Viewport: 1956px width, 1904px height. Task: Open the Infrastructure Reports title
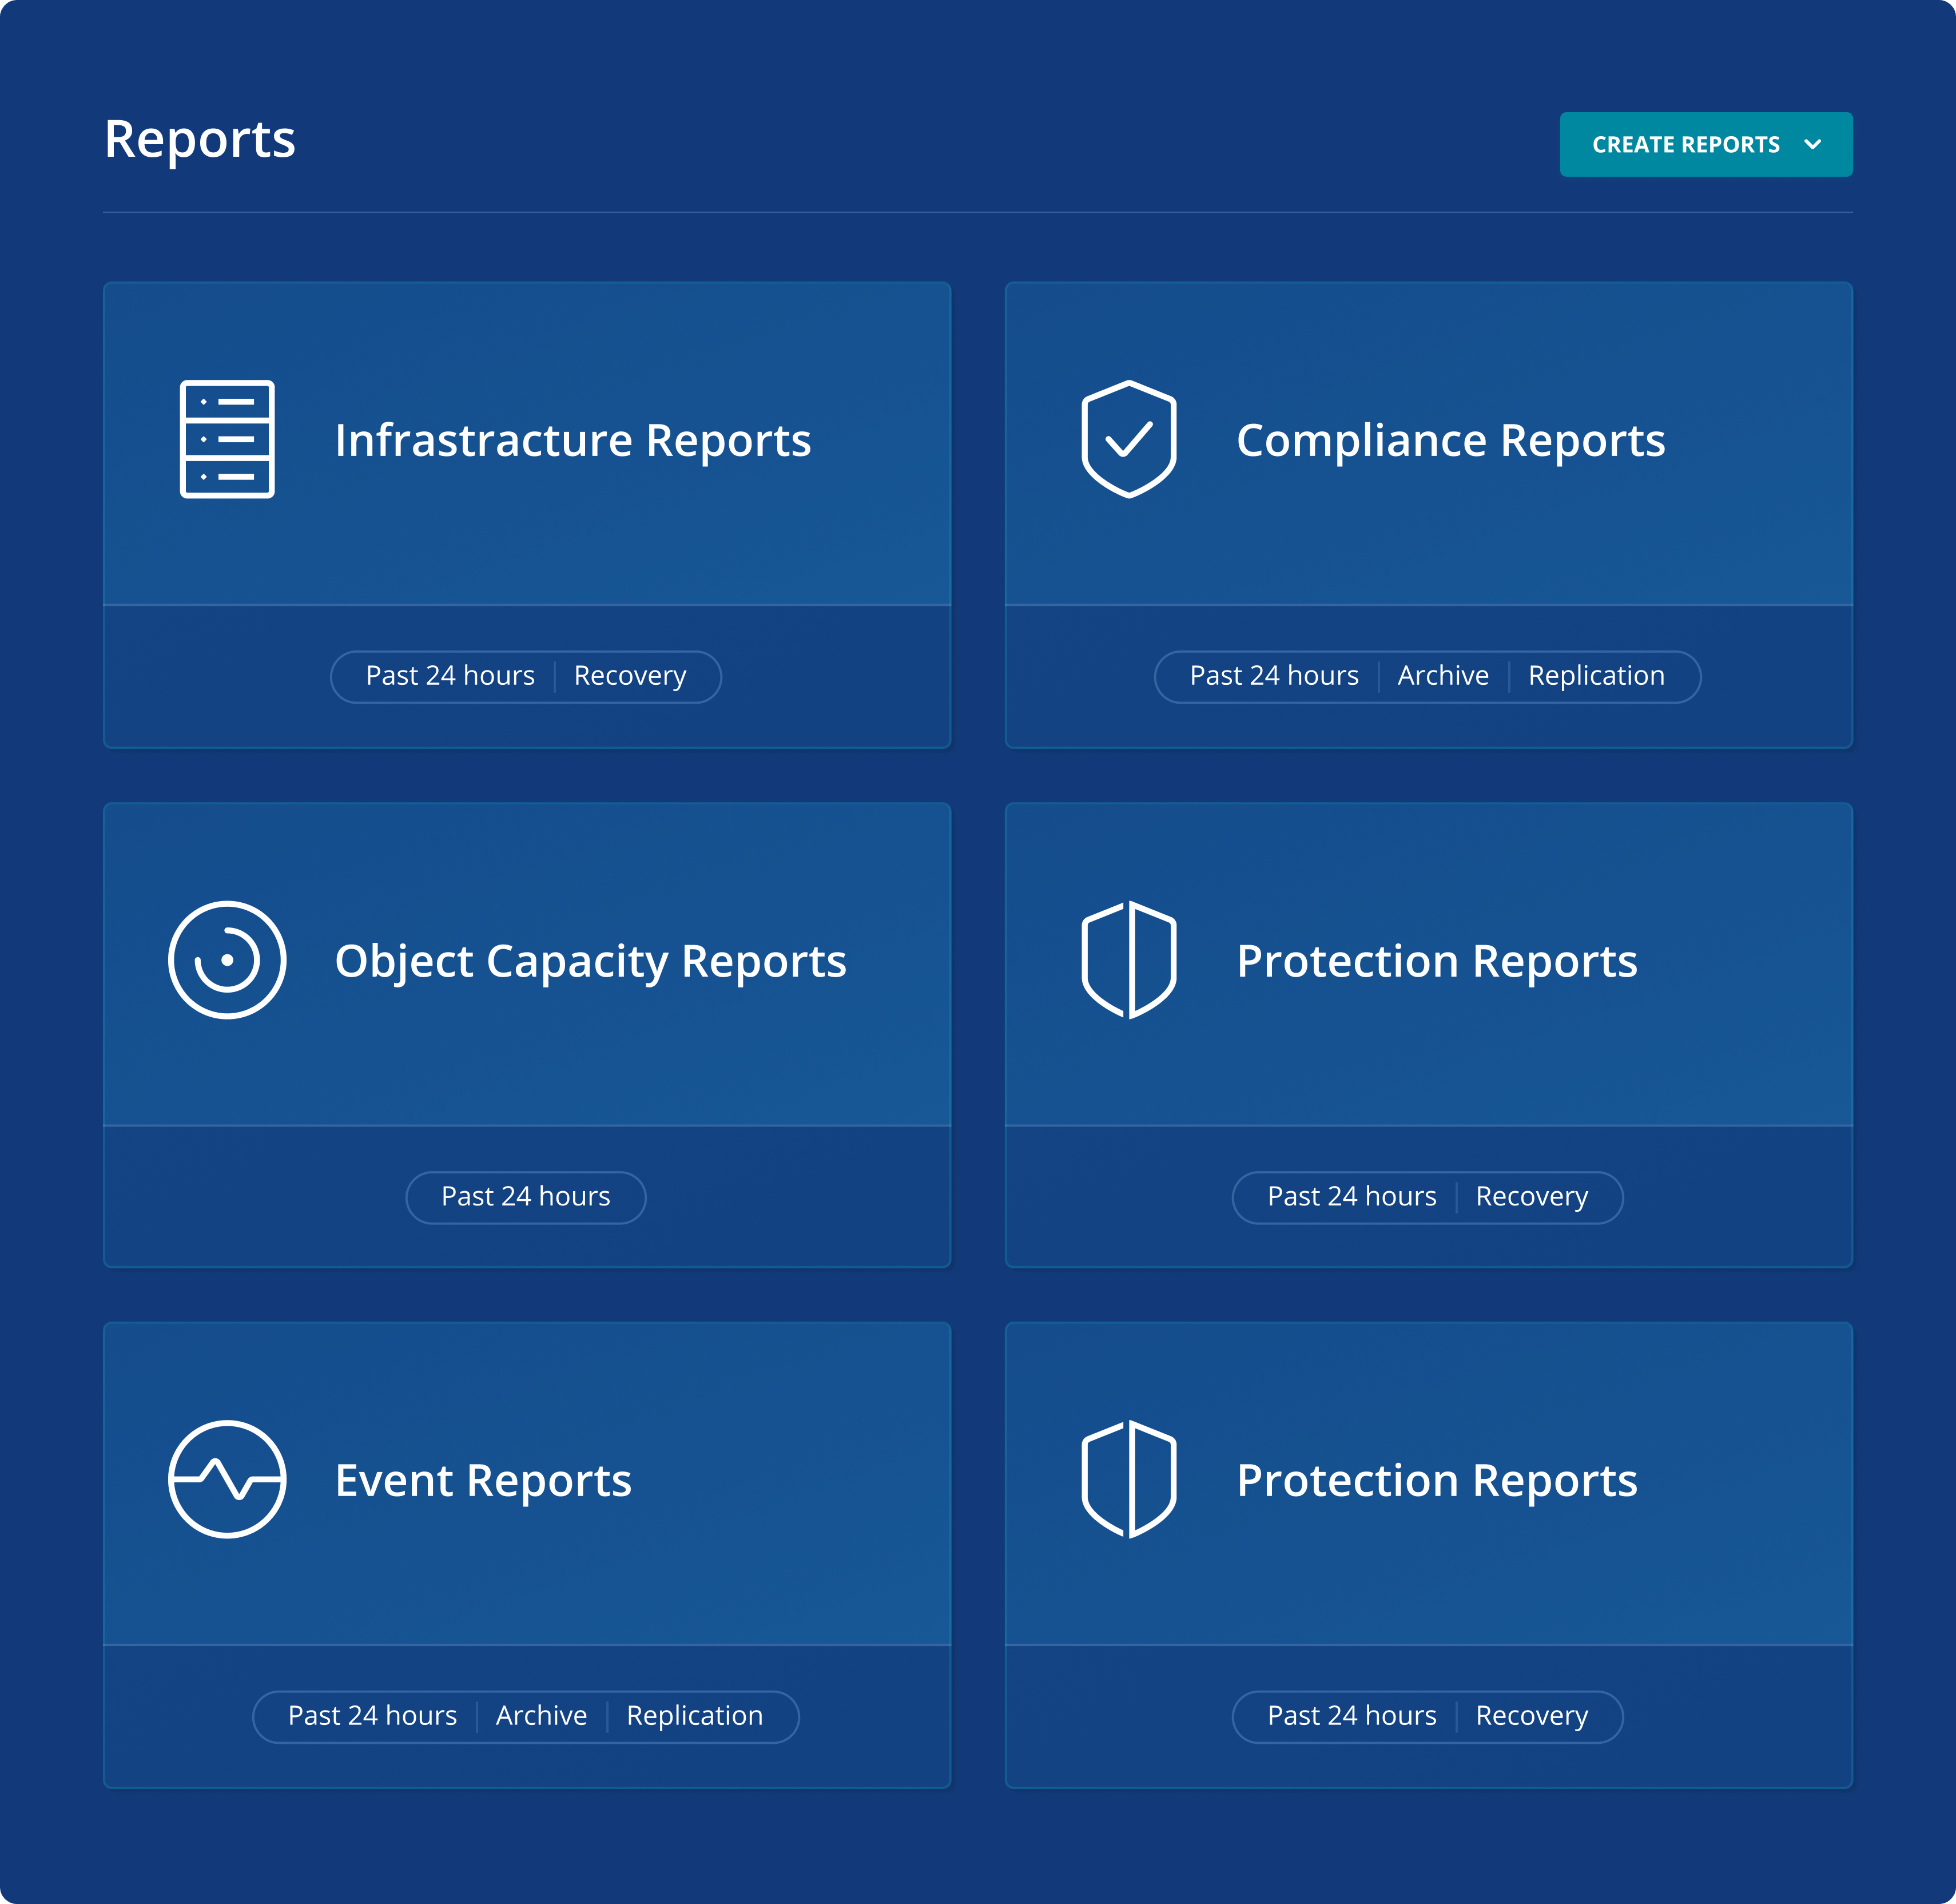pos(573,440)
